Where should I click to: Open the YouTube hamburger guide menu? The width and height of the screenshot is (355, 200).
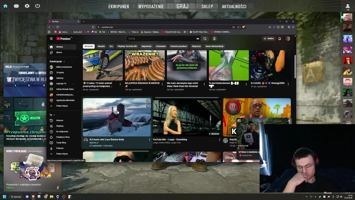point(51,39)
